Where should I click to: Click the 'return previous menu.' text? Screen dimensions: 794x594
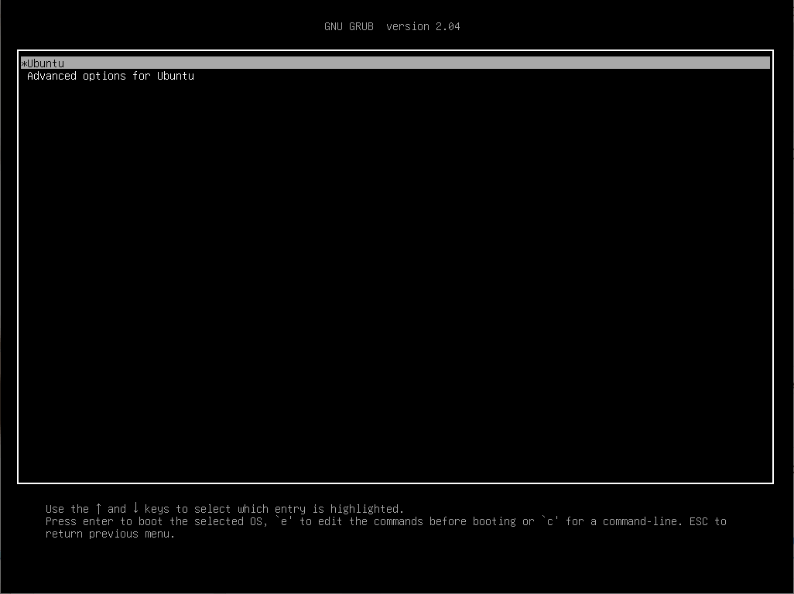[110, 534]
